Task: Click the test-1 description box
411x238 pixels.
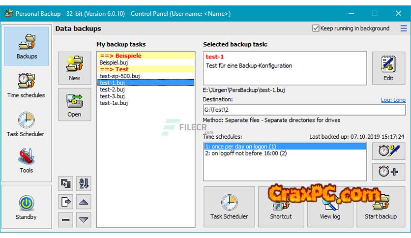Action: [285, 68]
